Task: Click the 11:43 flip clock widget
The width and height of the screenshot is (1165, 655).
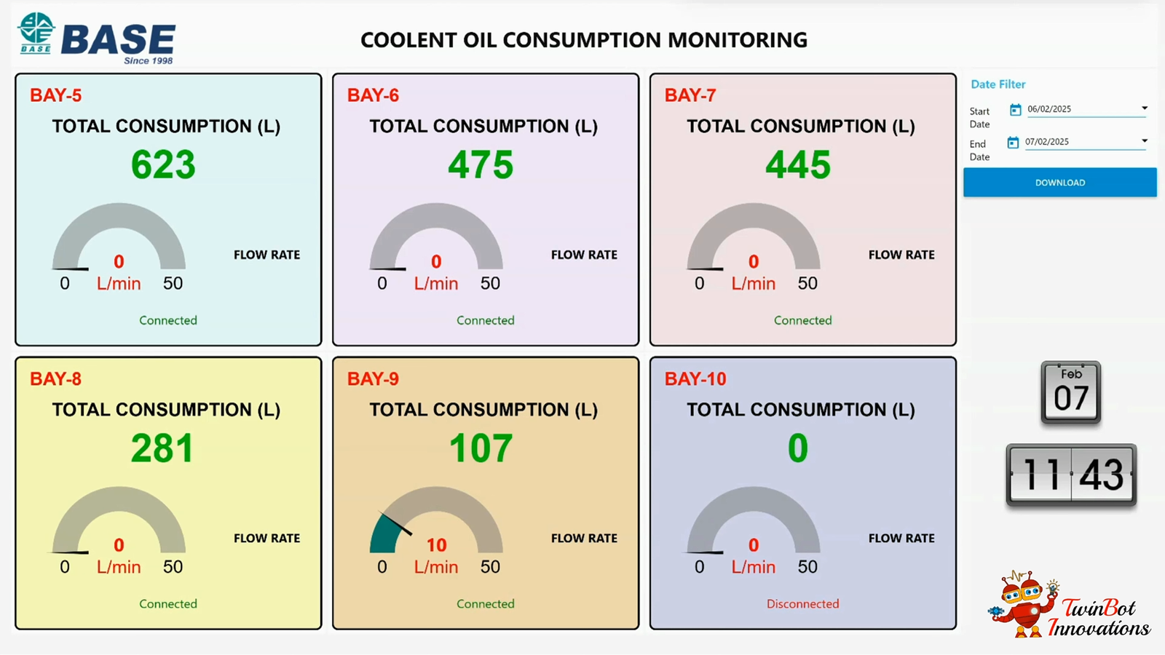Action: (x=1070, y=475)
